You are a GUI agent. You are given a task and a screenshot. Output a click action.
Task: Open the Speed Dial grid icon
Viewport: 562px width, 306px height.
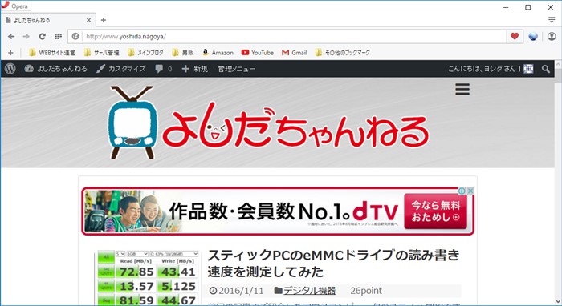(58, 37)
